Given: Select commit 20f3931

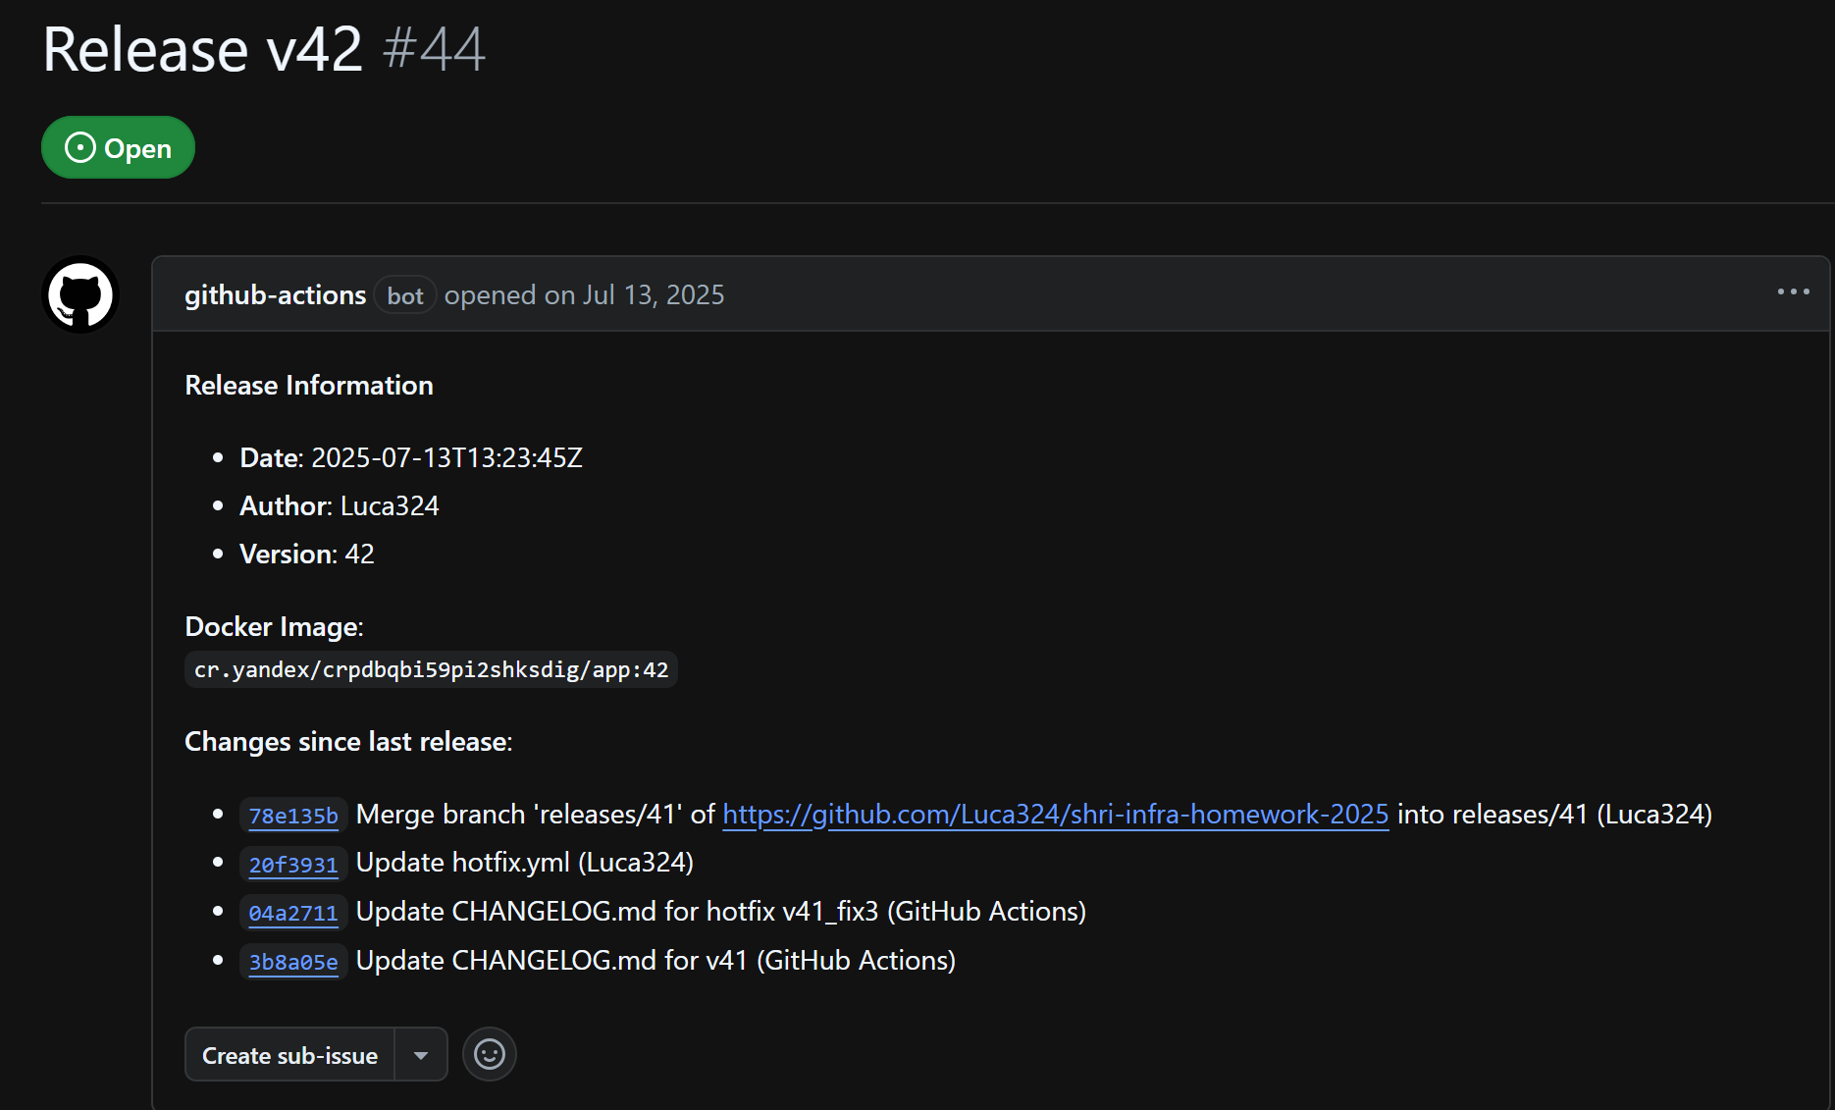Looking at the screenshot, I should (292, 864).
